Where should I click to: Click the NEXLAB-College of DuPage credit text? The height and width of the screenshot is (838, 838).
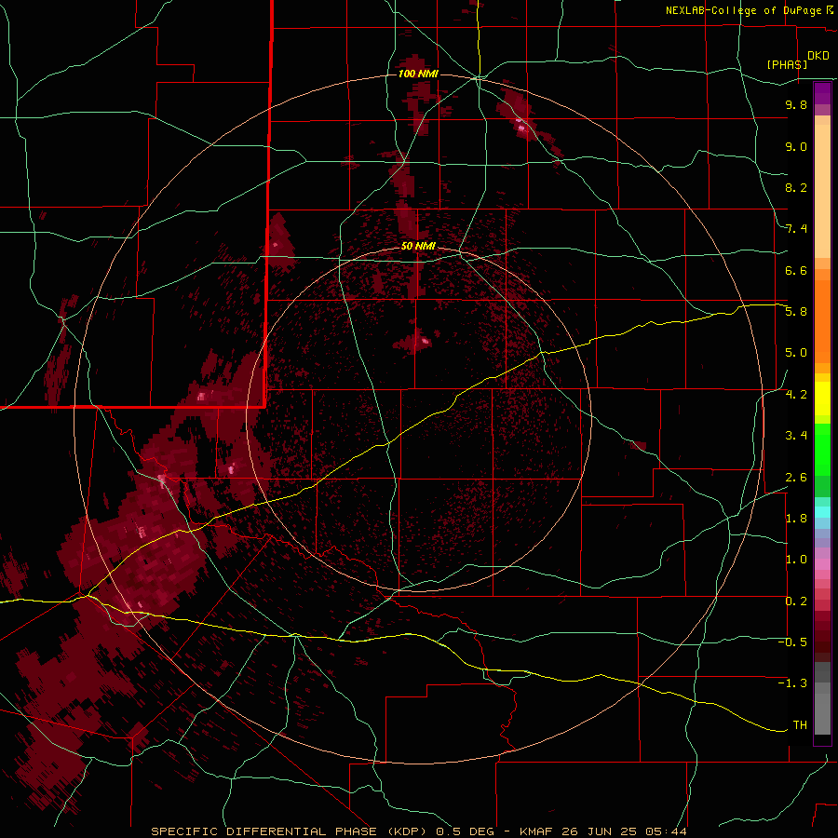click(x=745, y=10)
